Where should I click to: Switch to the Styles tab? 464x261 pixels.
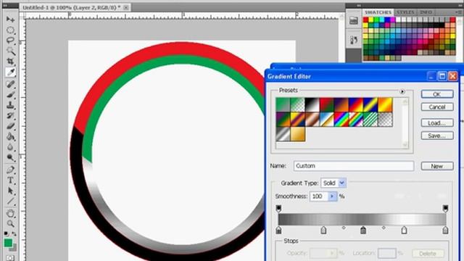point(405,12)
